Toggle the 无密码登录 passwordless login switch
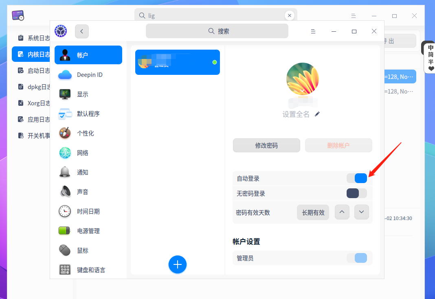 [357, 193]
